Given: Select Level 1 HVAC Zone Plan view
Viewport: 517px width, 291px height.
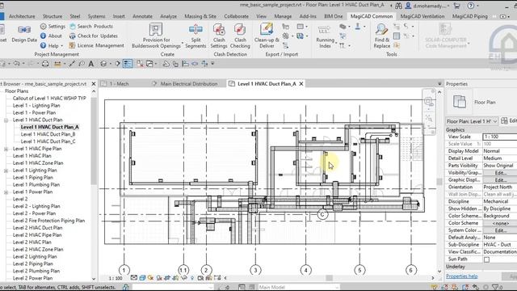Looking at the screenshot, I should pos(38,163).
